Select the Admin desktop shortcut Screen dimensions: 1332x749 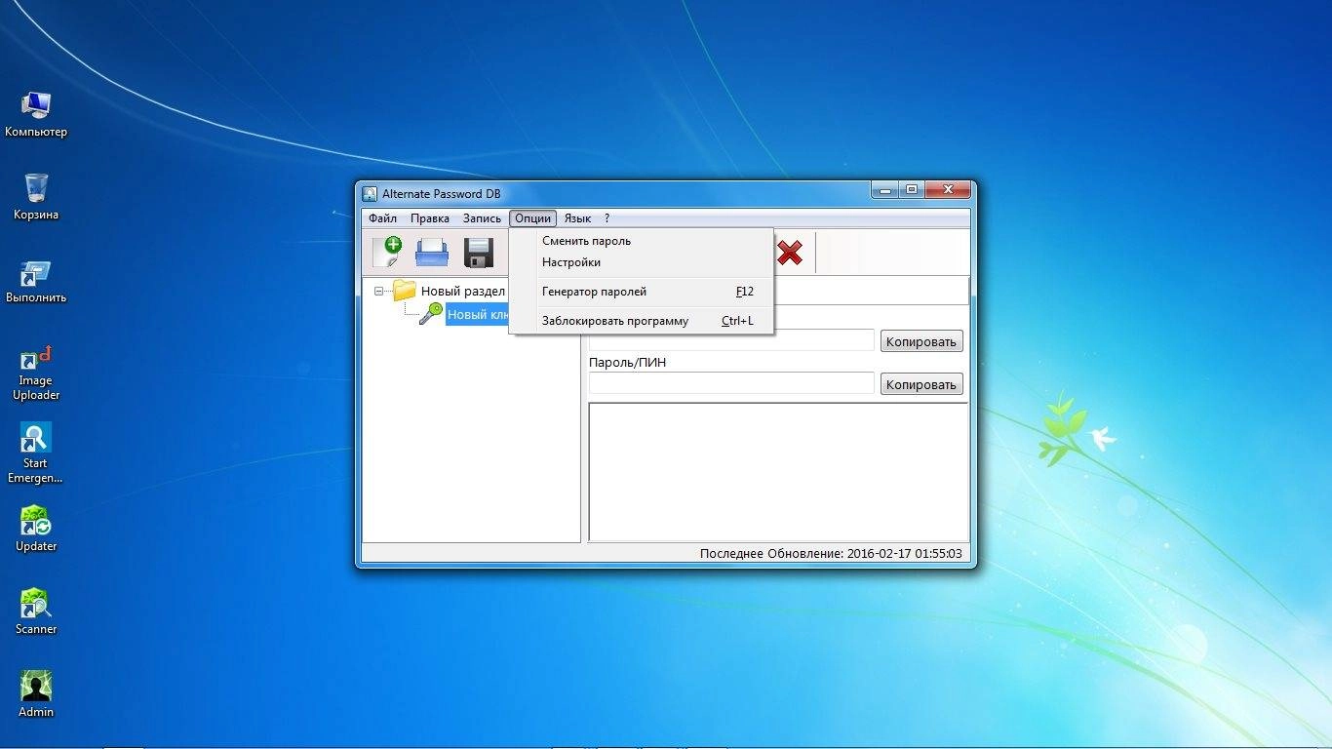[36, 694]
